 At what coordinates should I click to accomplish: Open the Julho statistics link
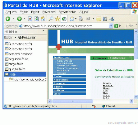(106, 98)
